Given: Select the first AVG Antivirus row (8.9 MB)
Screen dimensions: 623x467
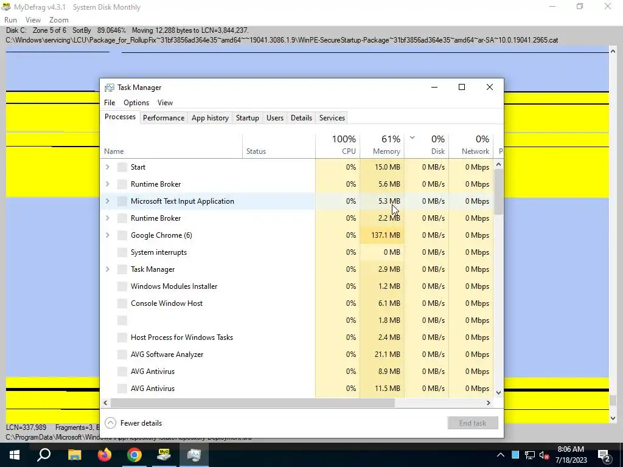Looking at the screenshot, I should tap(297, 372).
